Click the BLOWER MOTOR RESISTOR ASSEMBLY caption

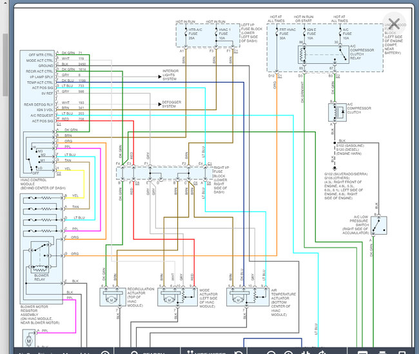[x=40, y=315]
